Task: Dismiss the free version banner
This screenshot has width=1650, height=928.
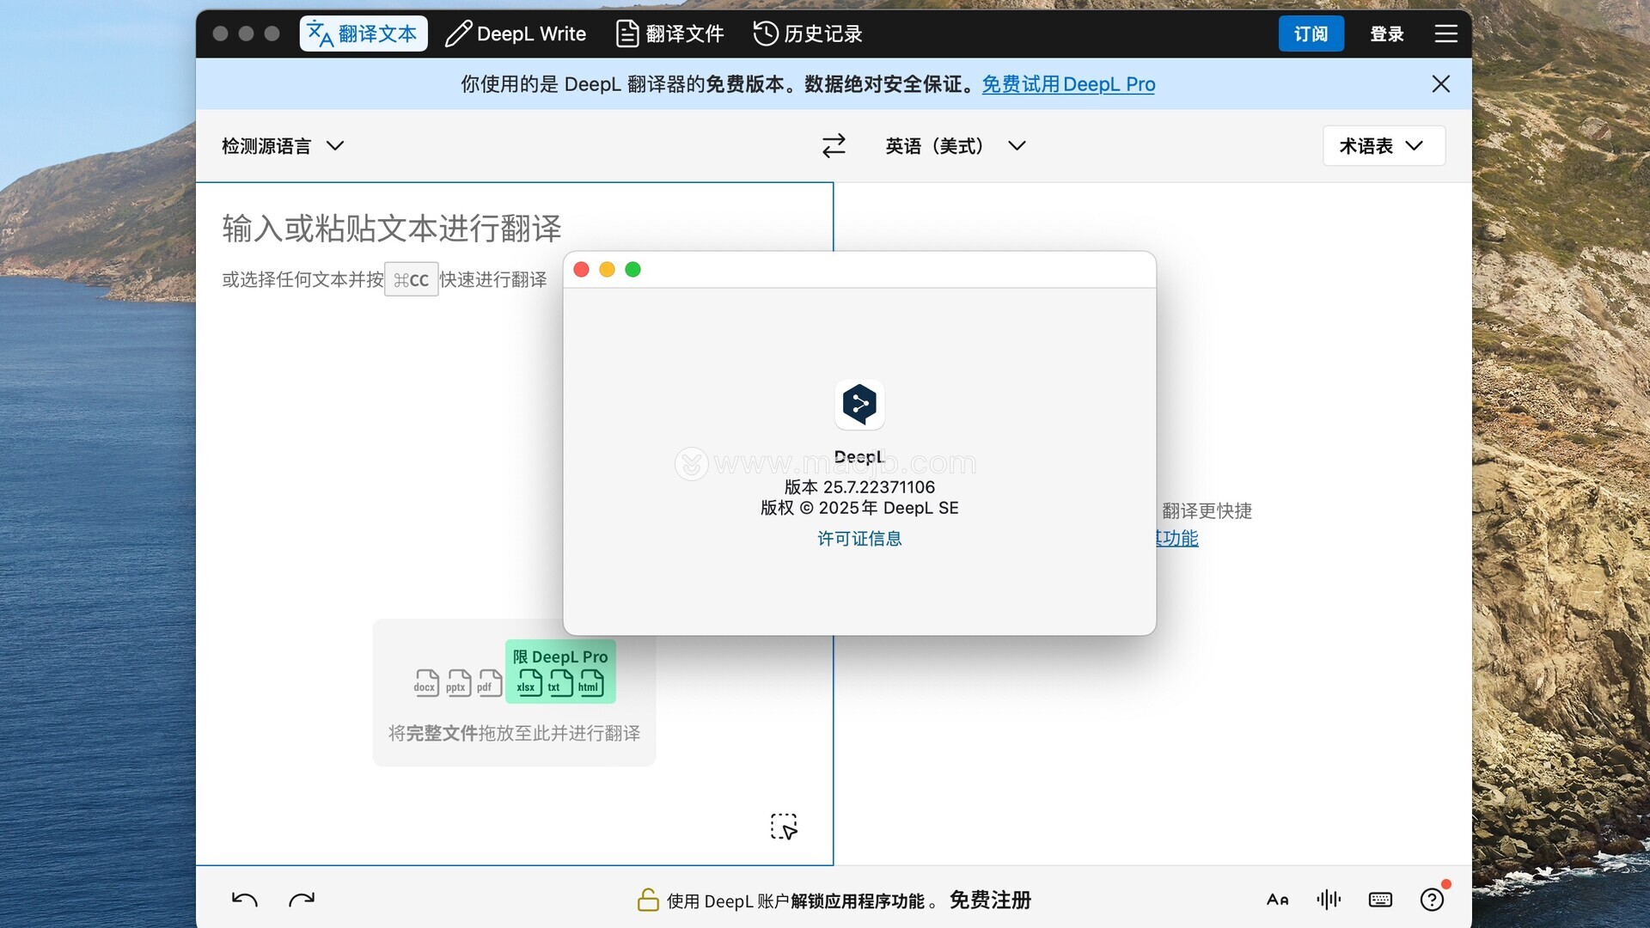Action: pos(1441,84)
